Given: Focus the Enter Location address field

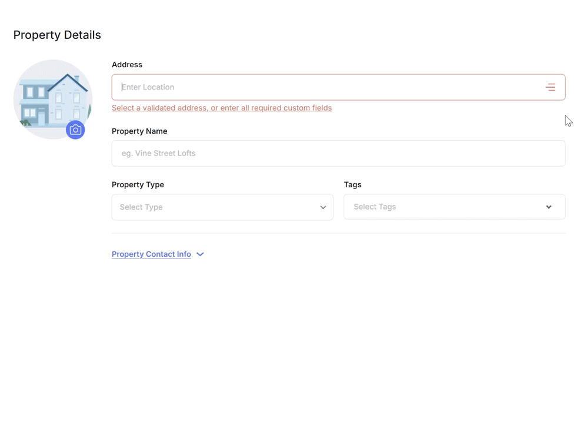Looking at the screenshot, I should click(x=338, y=87).
